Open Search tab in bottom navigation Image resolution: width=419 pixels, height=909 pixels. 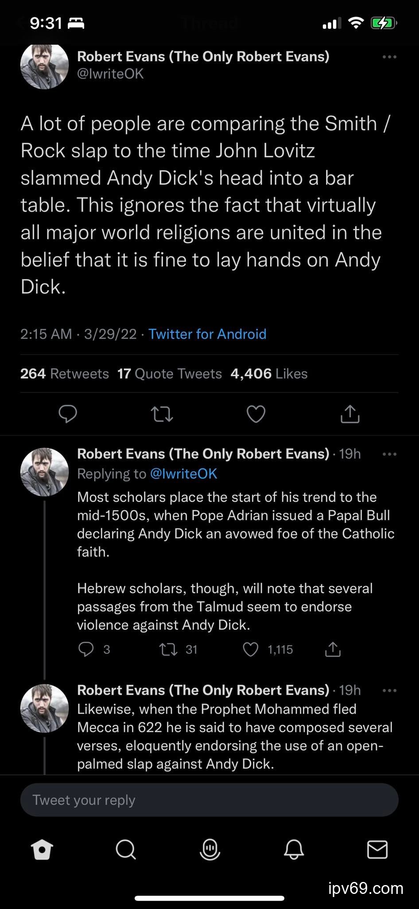[126, 850]
